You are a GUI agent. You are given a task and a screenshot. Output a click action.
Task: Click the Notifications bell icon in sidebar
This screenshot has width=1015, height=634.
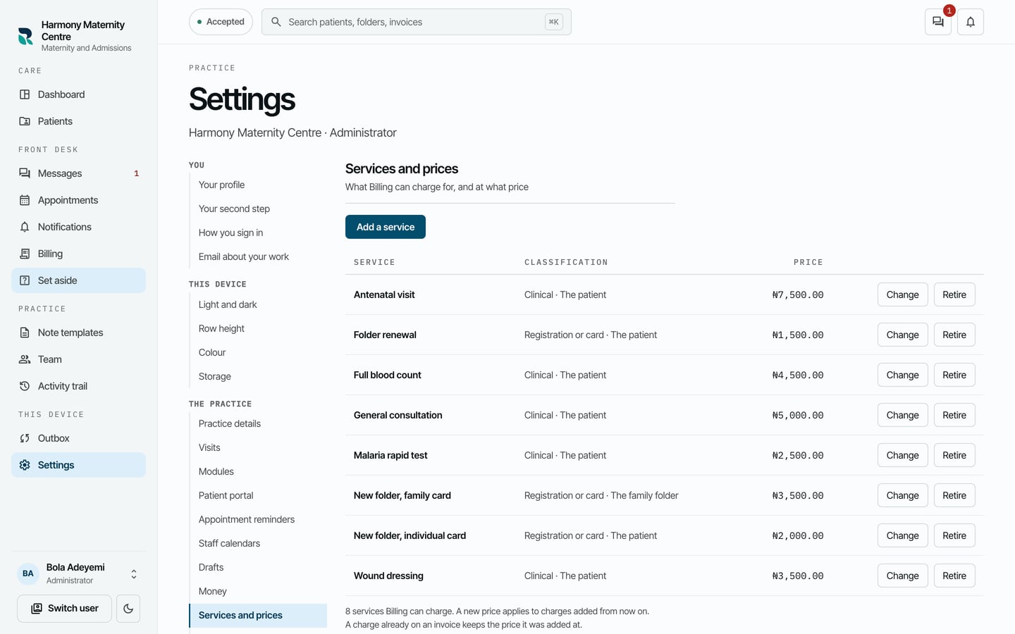pyautogui.click(x=25, y=227)
